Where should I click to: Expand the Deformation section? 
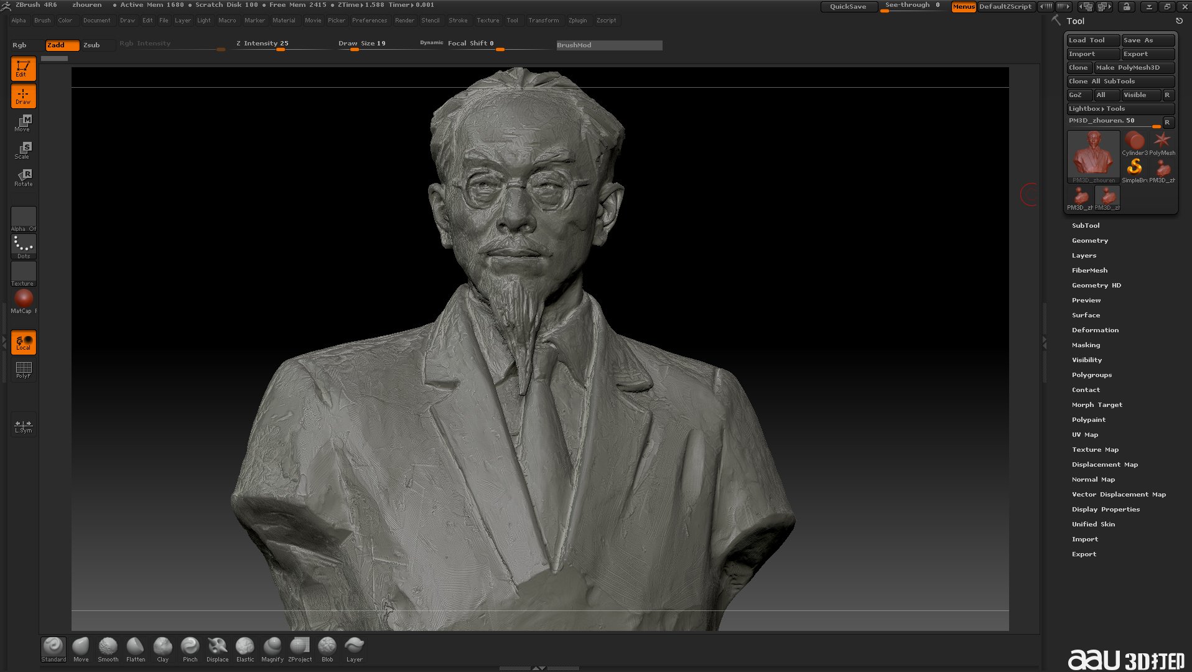(1095, 330)
